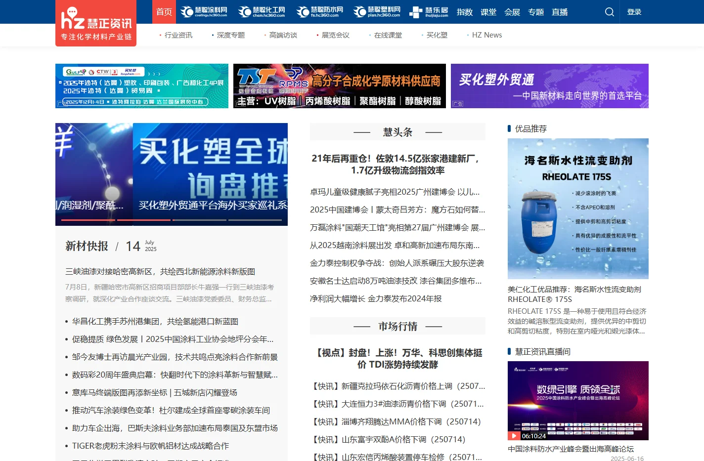
Task: Open 意库马终端版图再添新坐标 news item
Action: (x=155, y=392)
